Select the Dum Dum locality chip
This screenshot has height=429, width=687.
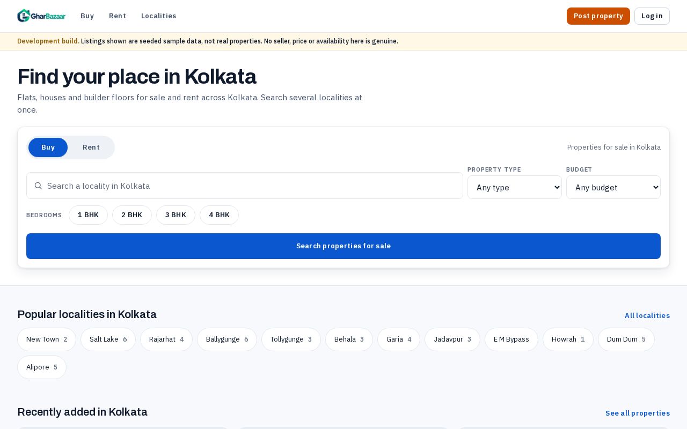click(x=626, y=339)
